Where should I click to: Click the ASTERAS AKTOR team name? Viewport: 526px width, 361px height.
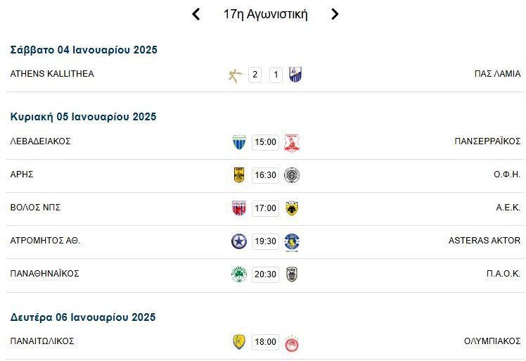click(485, 241)
